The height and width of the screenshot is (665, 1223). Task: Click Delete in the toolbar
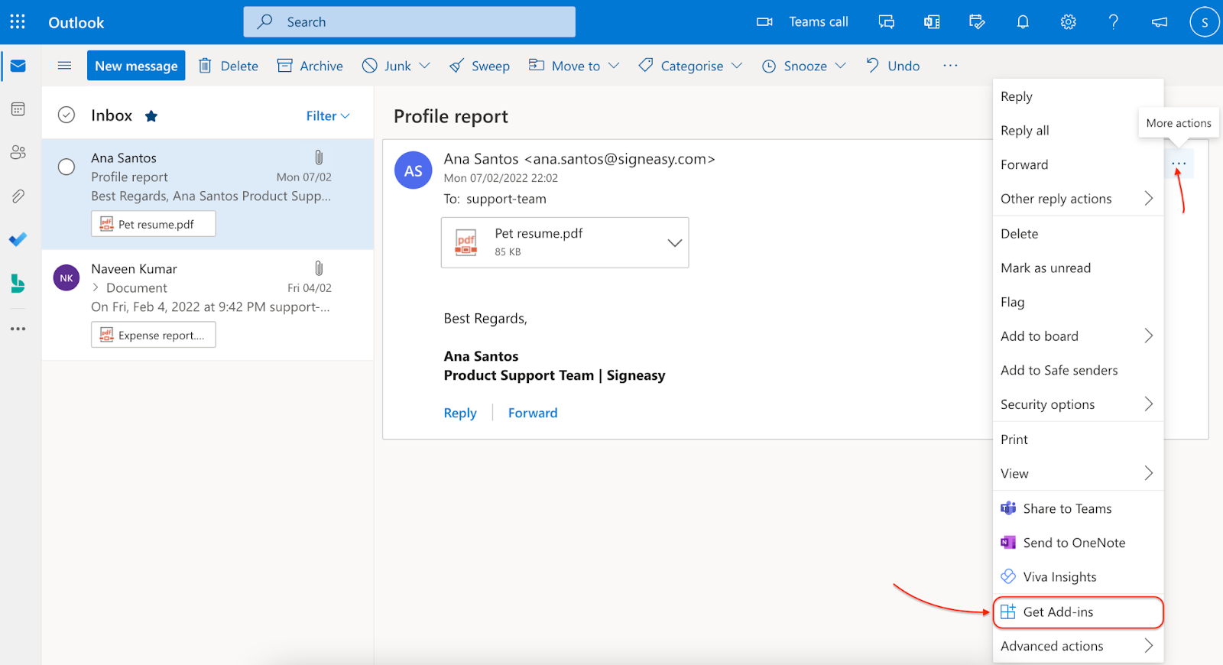tap(229, 66)
